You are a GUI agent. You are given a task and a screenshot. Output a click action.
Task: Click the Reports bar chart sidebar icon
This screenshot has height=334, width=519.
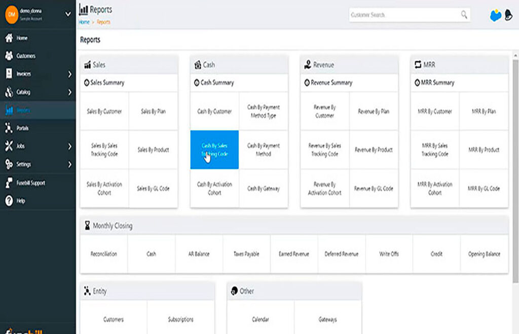tap(9, 110)
